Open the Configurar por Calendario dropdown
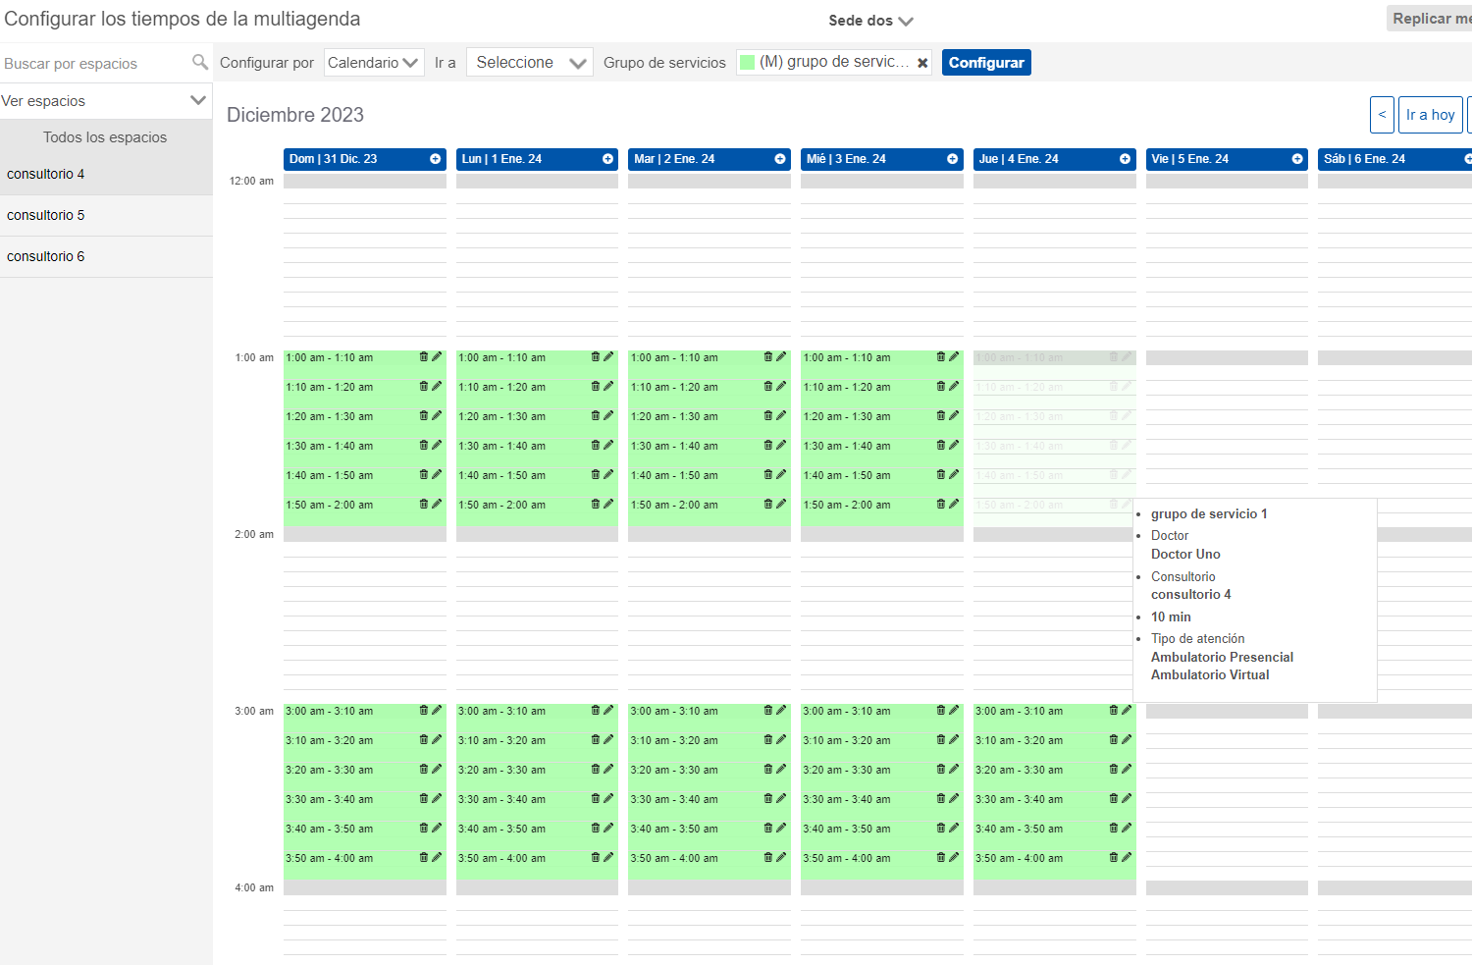 374,63
